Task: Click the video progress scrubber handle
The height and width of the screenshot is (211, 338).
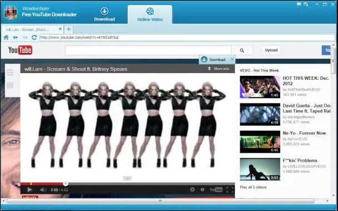Action: (x=65, y=183)
